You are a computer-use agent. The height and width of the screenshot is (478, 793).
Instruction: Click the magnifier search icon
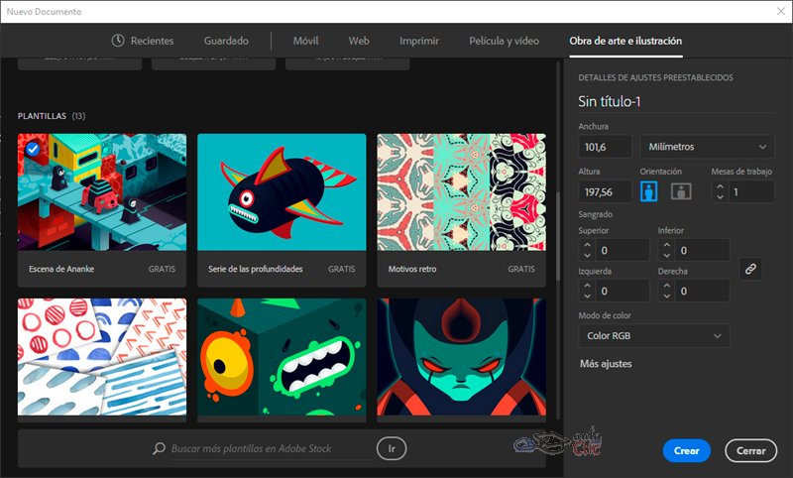(159, 448)
